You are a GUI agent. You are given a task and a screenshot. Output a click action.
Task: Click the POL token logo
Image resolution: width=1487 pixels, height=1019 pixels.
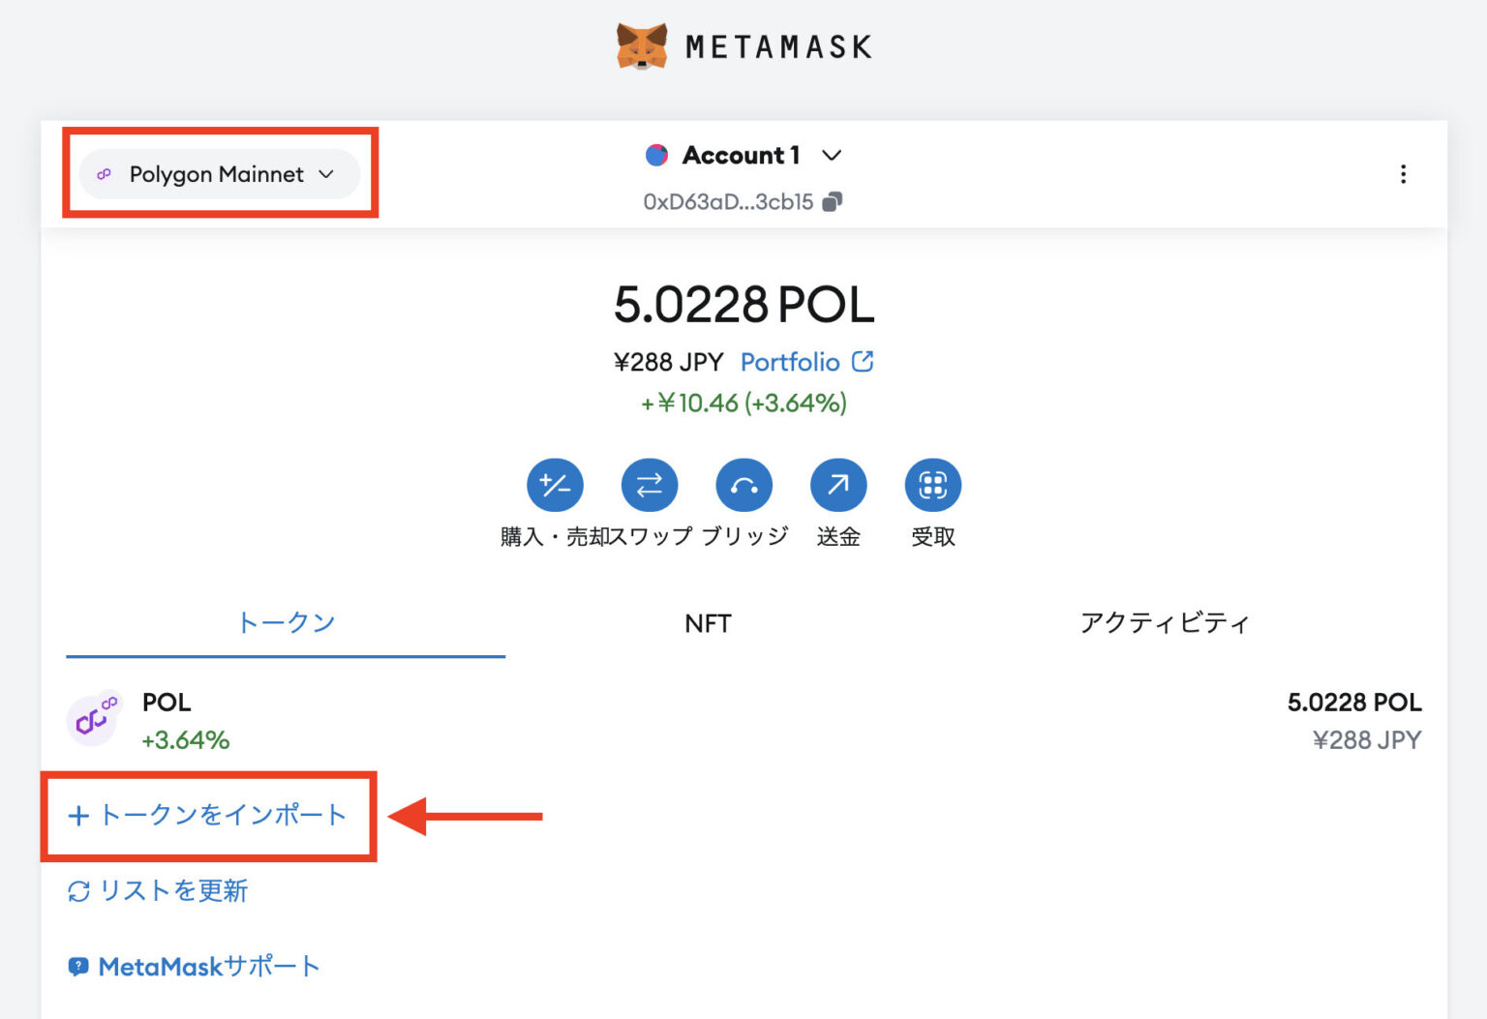coord(94,718)
